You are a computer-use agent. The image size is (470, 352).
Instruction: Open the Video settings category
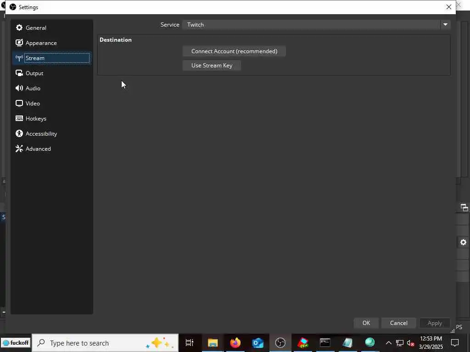pos(51,103)
